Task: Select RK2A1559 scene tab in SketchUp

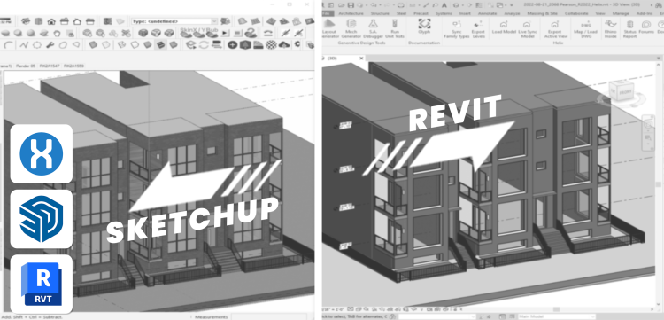Action: (x=73, y=66)
